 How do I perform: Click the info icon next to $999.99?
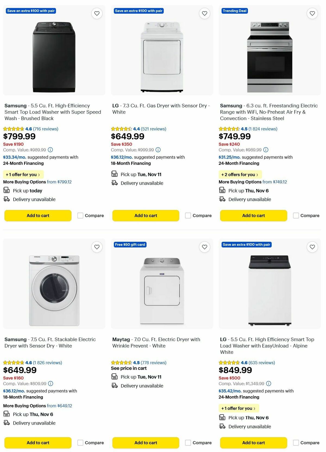(158, 150)
